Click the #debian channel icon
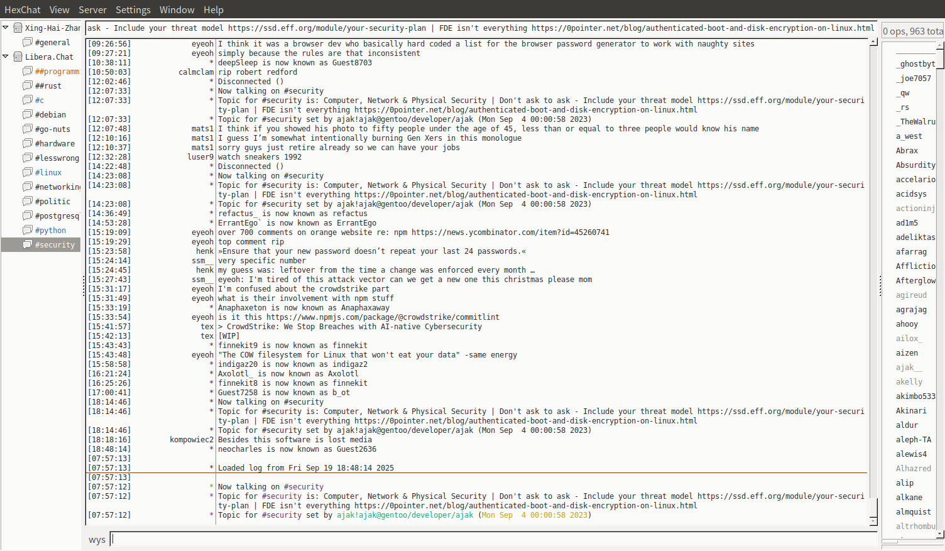 tap(28, 114)
